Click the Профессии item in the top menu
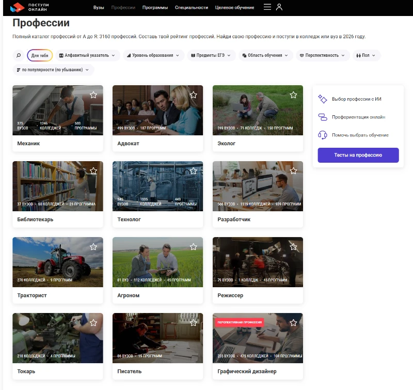 (123, 7)
